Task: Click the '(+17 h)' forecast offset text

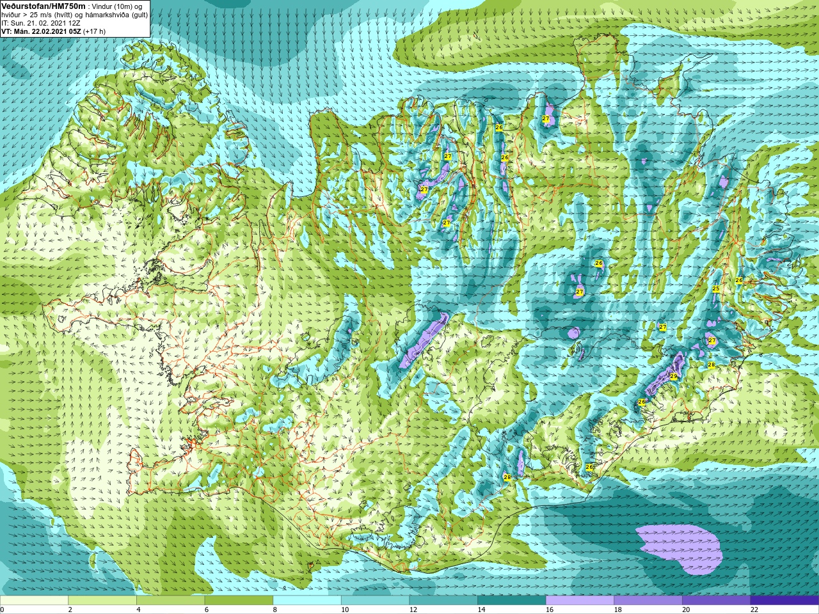Action: pos(95,31)
